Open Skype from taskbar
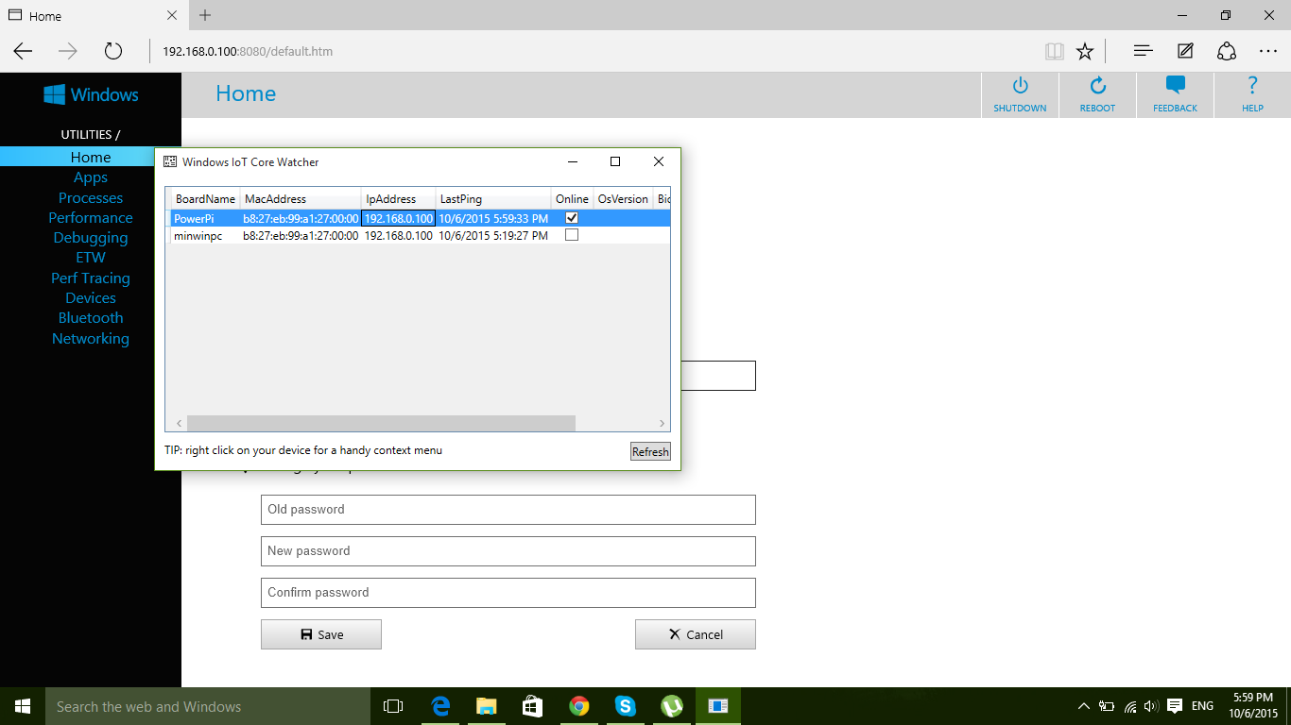 (625, 706)
